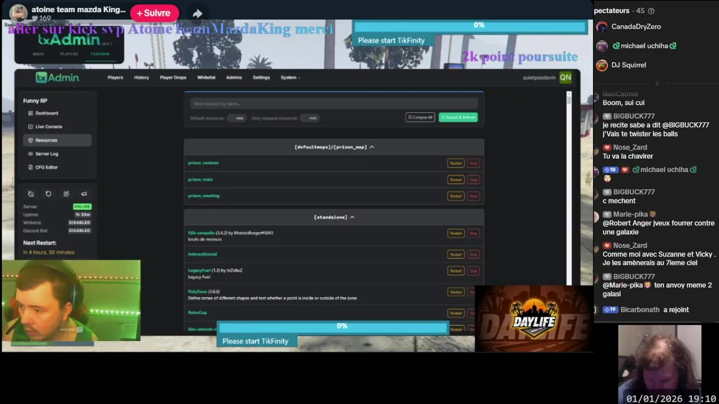The height and width of the screenshot is (404, 719).
Task: Open the Admins page
Action: click(x=234, y=77)
